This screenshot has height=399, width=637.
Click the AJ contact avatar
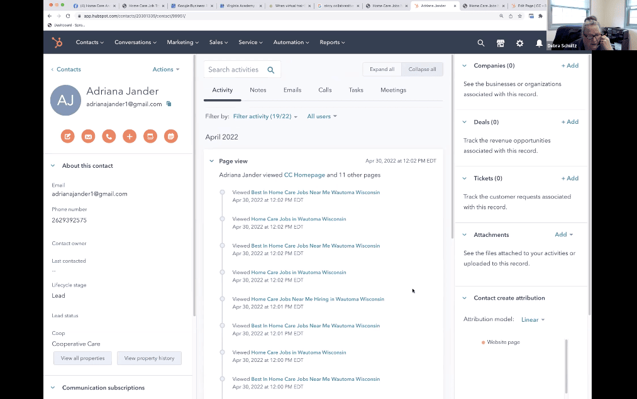(x=65, y=101)
